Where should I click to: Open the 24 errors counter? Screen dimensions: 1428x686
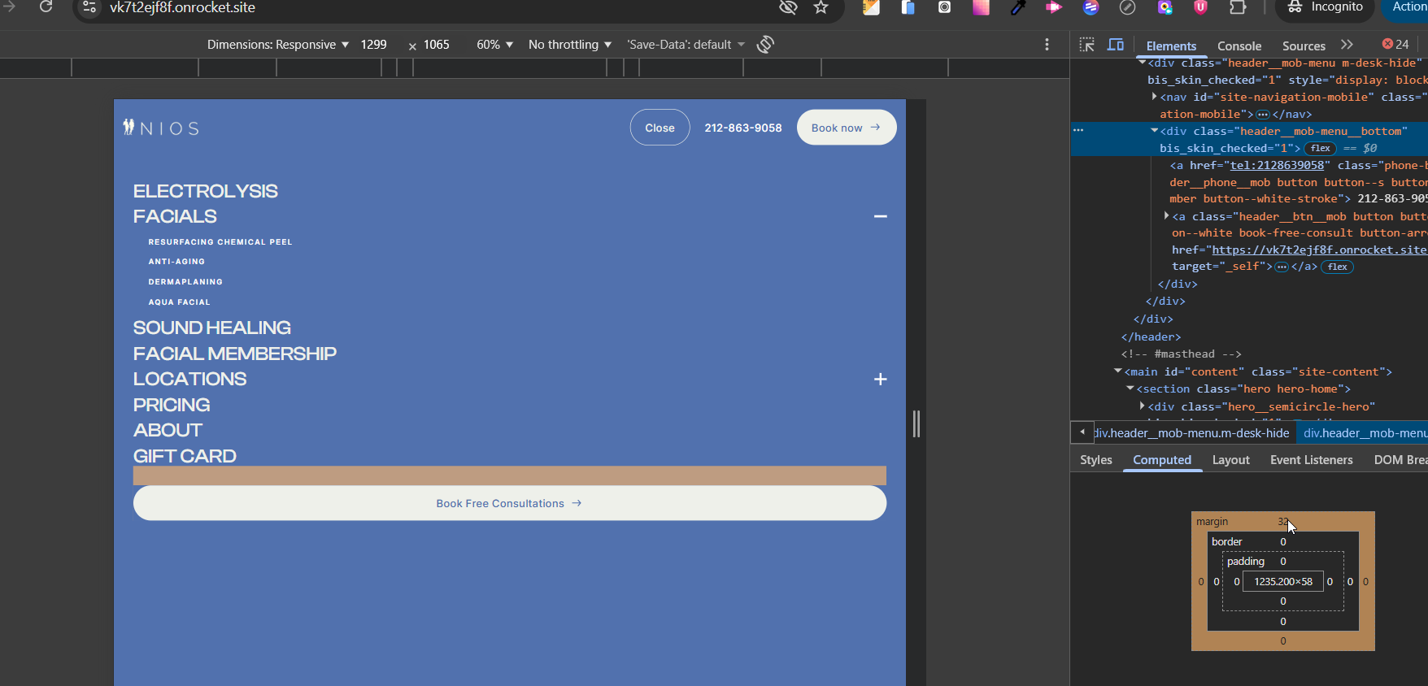[x=1395, y=45]
